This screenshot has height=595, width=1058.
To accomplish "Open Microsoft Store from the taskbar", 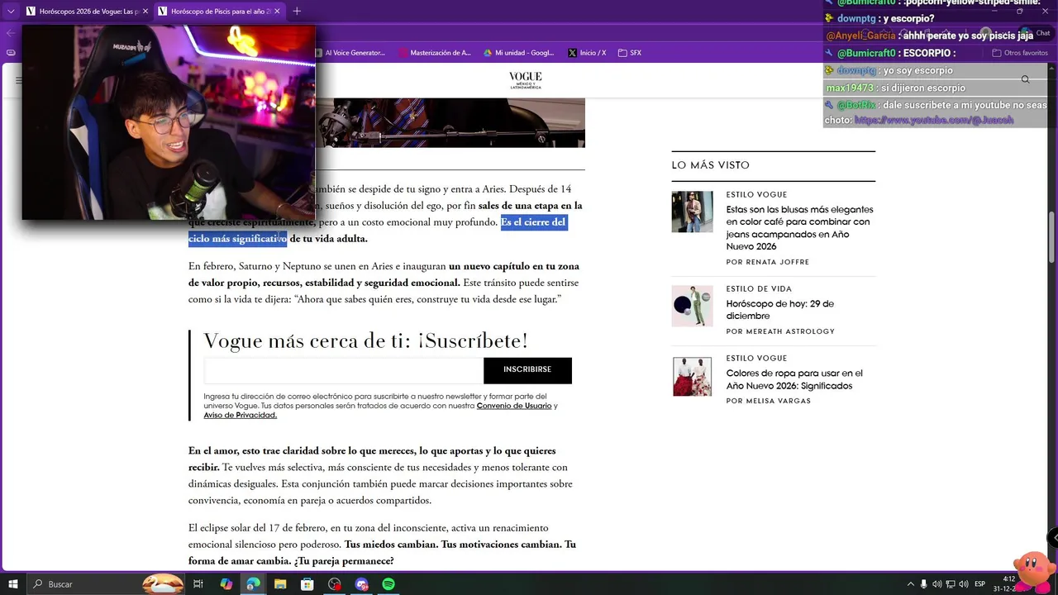I will click(x=307, y=584).
